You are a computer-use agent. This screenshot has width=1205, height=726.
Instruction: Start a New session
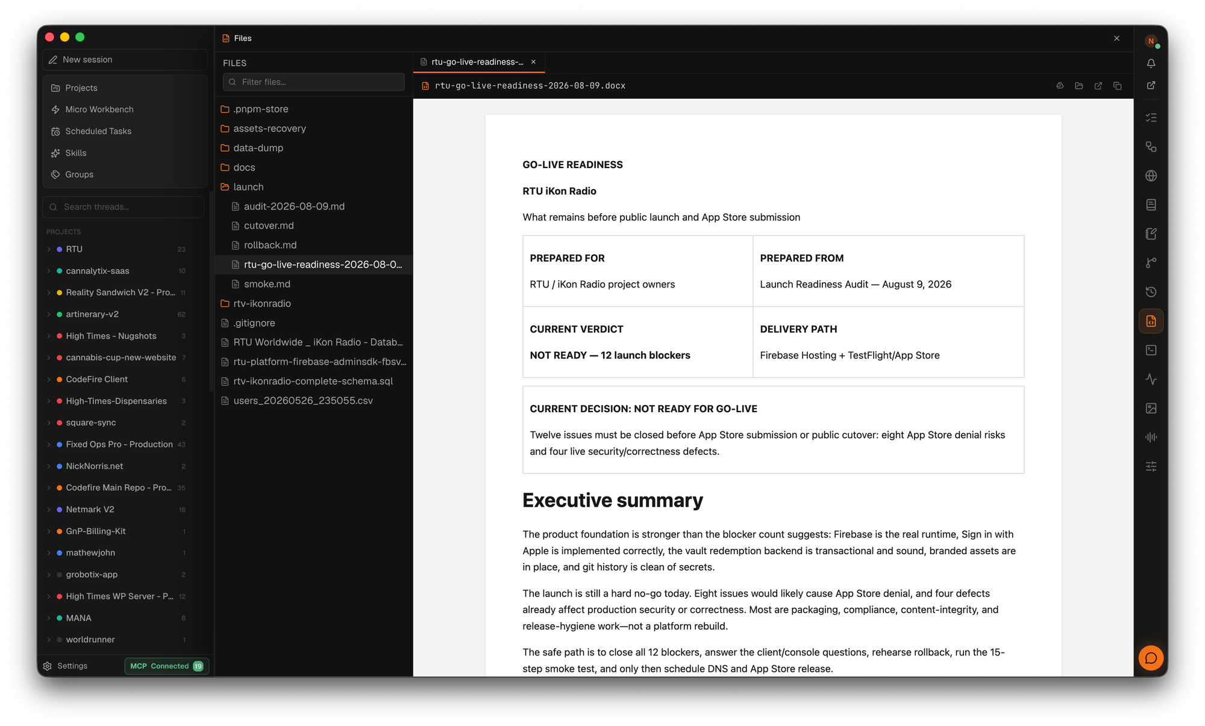pyautogui.click(x=125, y=60)
